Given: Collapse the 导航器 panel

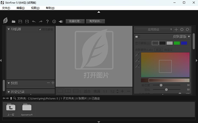Looking at the screenshot, I should coord(9,29).
